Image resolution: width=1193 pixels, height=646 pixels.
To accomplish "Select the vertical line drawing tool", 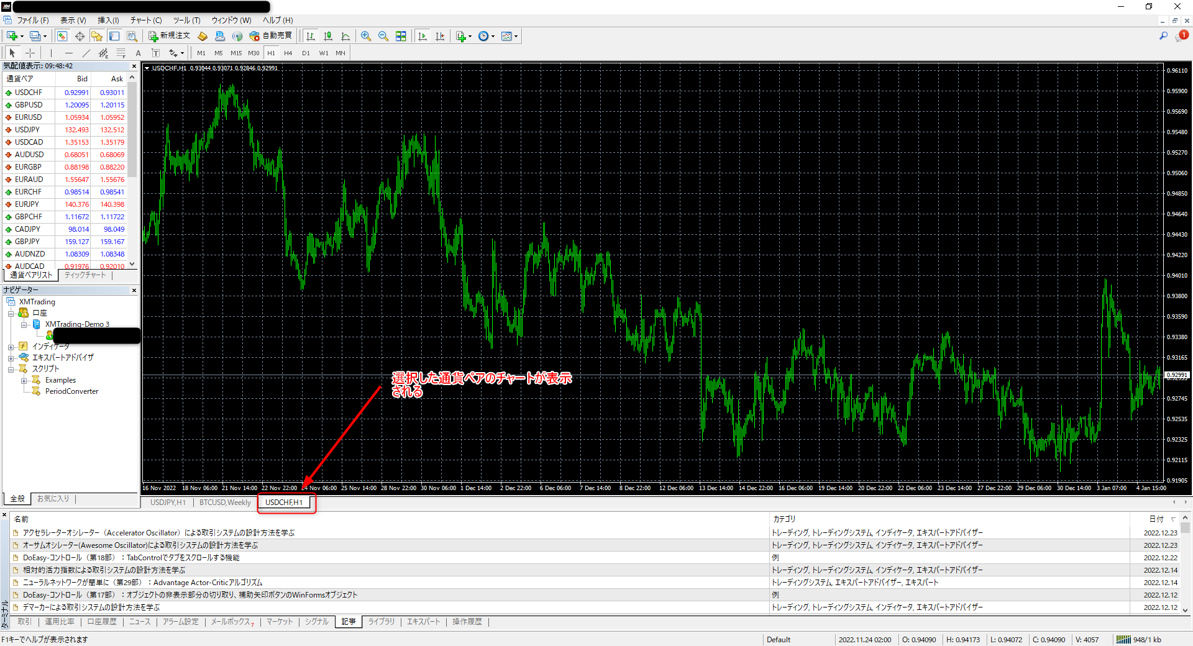I will pos(51,53).
